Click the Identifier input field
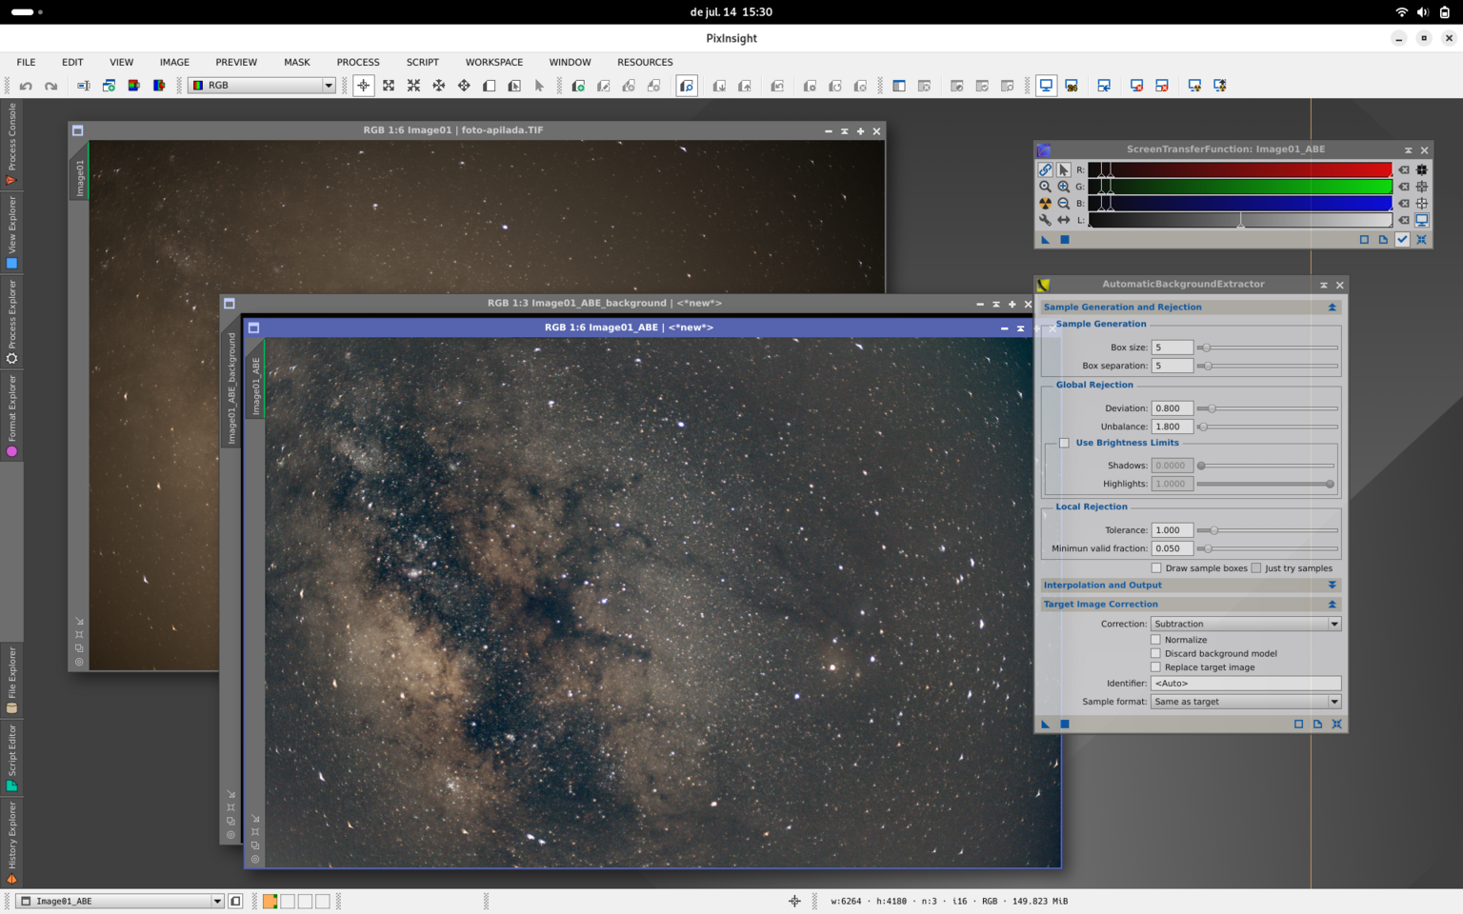Screen dimensions: 1463x914 tap(1246, 684)
